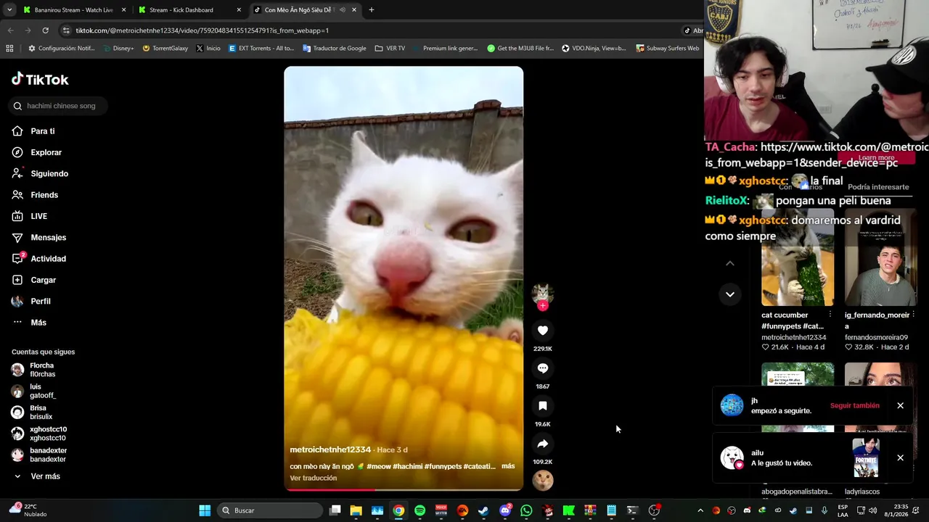Go to the previous video arrow
Screen dimensions: 929x522
point(730,263)
